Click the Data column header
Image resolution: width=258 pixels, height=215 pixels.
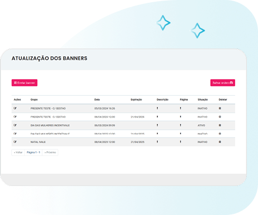coord(97,100)
